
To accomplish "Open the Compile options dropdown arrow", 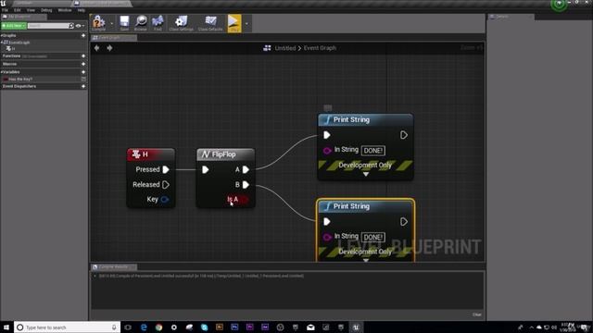I will click(x=111, y=24).
